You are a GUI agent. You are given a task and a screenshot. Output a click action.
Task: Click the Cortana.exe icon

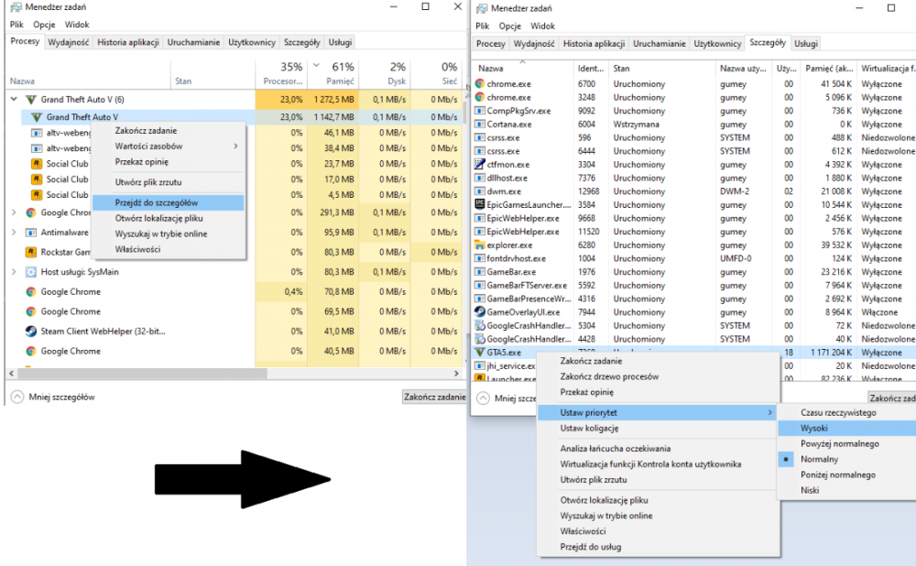(x=480, y=124)
